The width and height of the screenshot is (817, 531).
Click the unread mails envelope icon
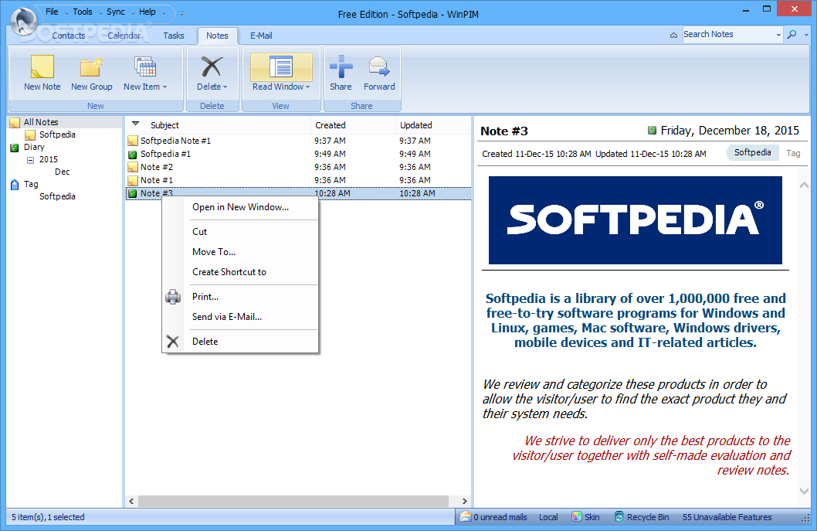[x=466, y=517]
